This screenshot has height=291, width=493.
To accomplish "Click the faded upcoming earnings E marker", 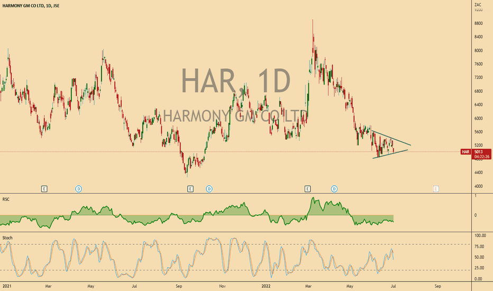I will [436, 189].
